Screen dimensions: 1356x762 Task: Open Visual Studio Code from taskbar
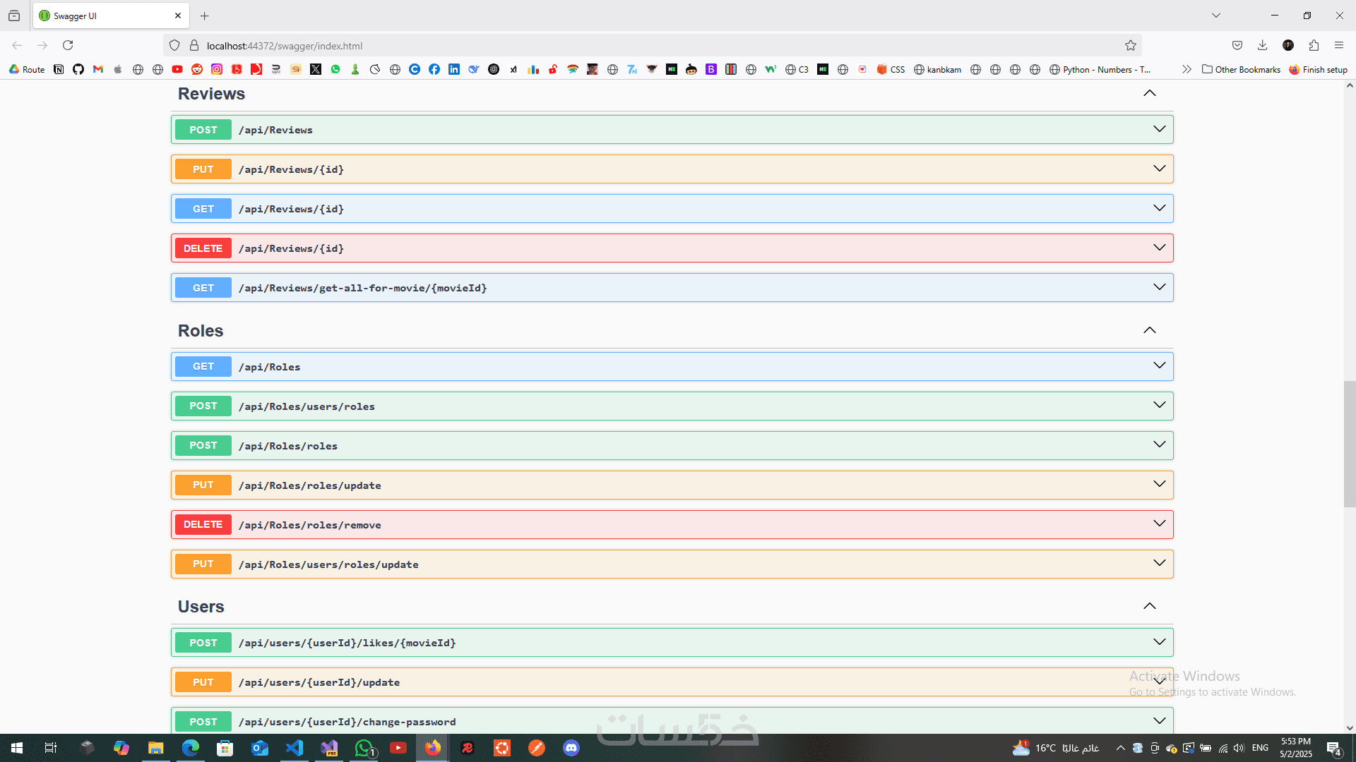(295, 748)
